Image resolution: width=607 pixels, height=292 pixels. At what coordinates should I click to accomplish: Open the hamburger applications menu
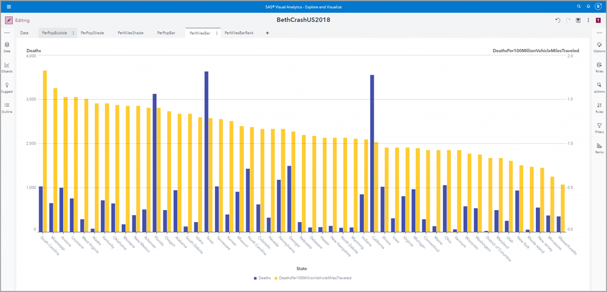point(9,7)
